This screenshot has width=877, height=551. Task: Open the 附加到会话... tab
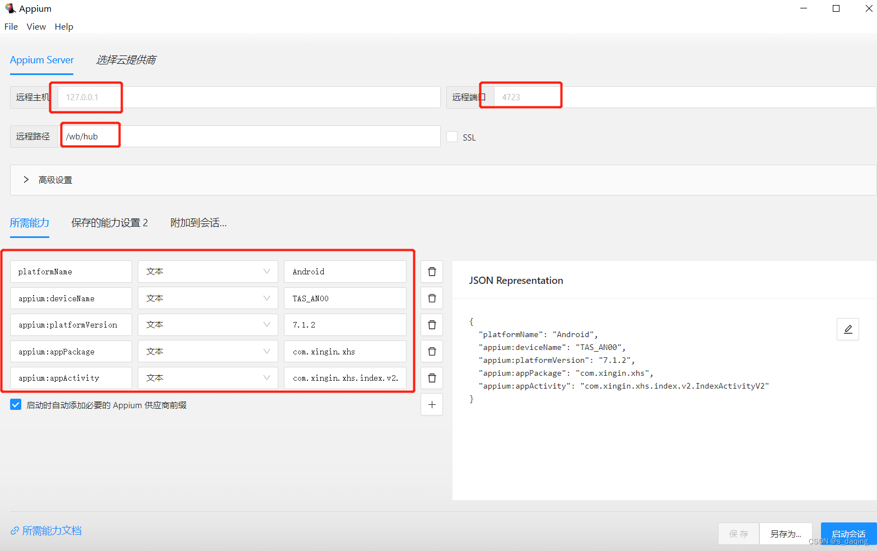pos(198,223)
